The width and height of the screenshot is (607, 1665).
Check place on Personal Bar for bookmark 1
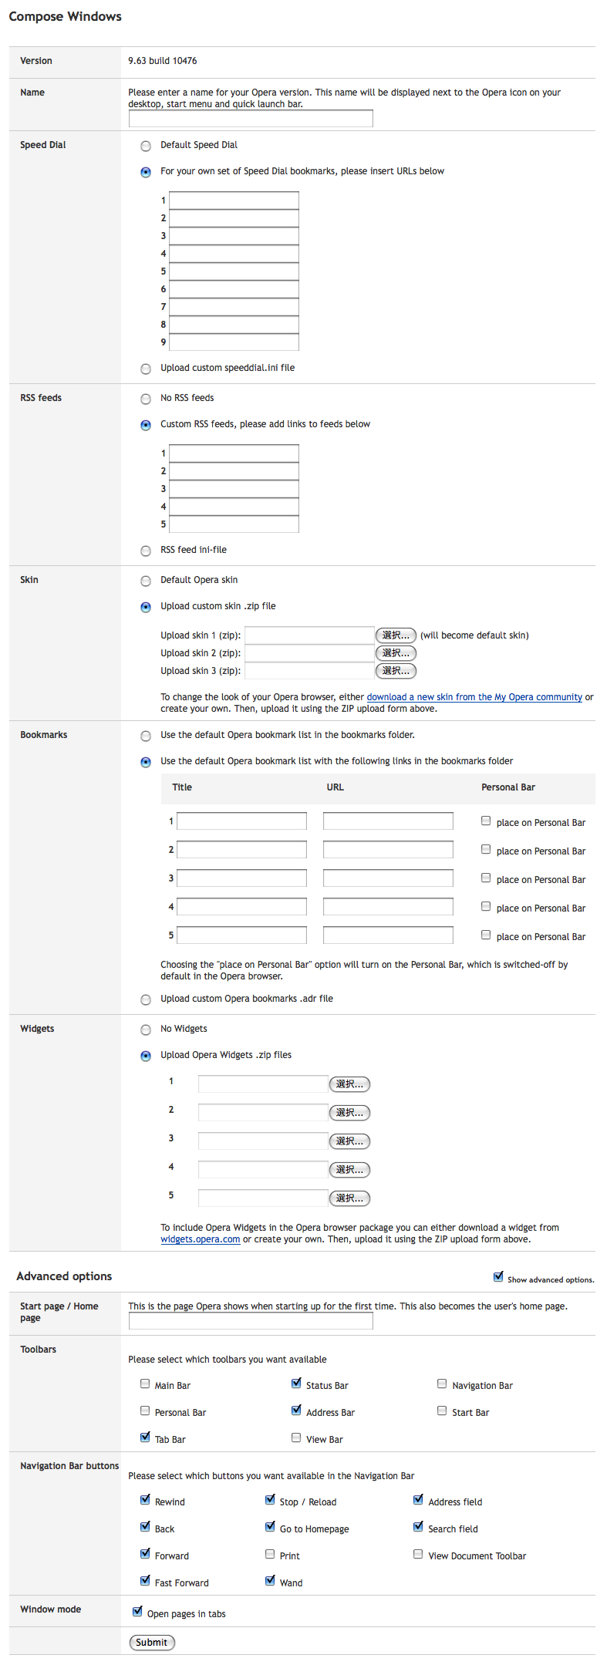(486, 821)
